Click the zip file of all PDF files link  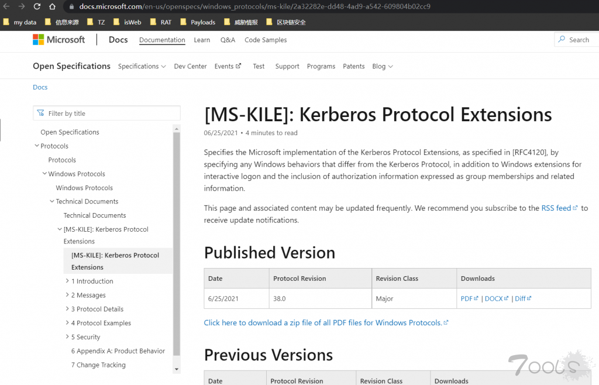(326, 323)
